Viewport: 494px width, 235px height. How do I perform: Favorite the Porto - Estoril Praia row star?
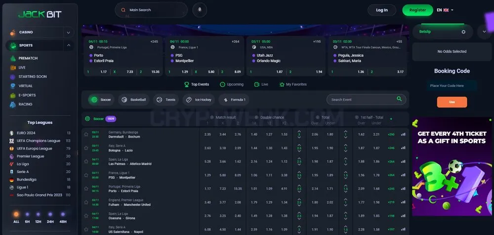click(86, 189)
